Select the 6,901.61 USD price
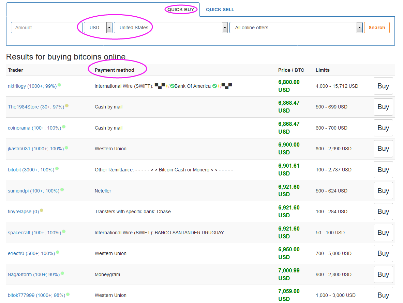Viewport: 403px width, 303px height. tap(289, 170)
